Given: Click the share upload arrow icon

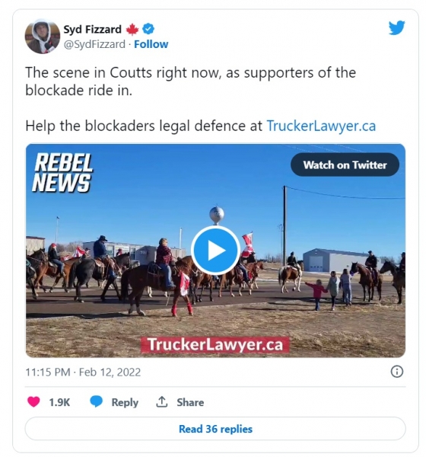Looking at the screenshot, I should click(161, 402).
